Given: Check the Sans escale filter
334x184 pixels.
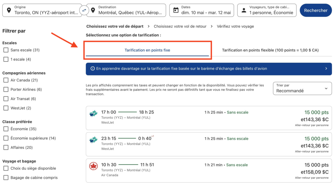Looking at the screenshot, I should pyautogui.click(x=6, y=50).
